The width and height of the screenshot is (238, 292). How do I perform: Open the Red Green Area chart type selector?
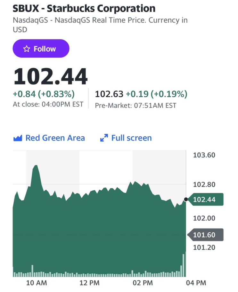pyautogui.click(x=55, y=138)
